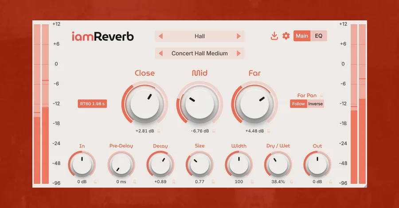Click the Out gain knob

click(x=317, y=164)
